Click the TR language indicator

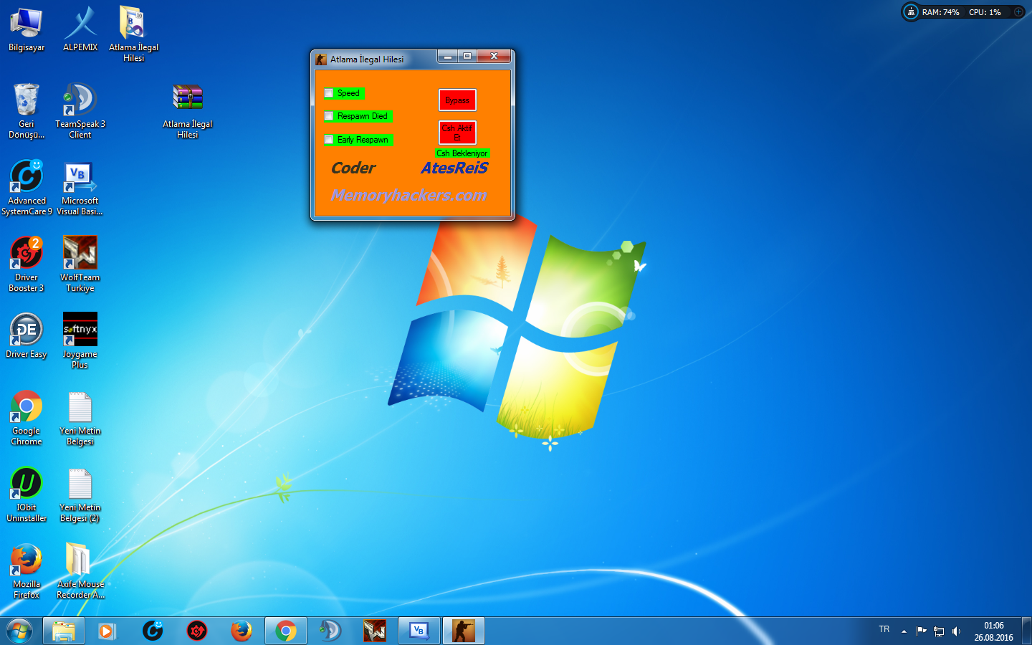point(884,629)
